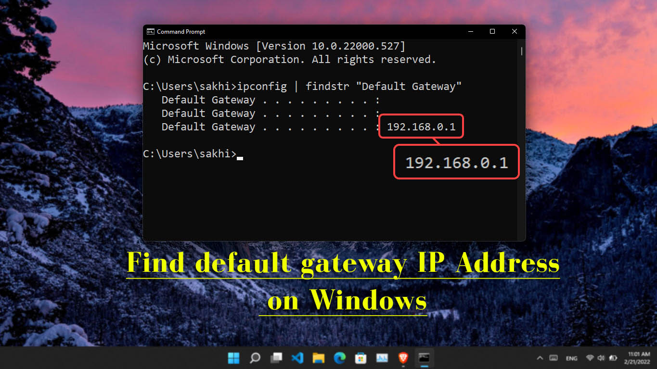Launch Microsoft Edge from the taskbar

point(340,358)
